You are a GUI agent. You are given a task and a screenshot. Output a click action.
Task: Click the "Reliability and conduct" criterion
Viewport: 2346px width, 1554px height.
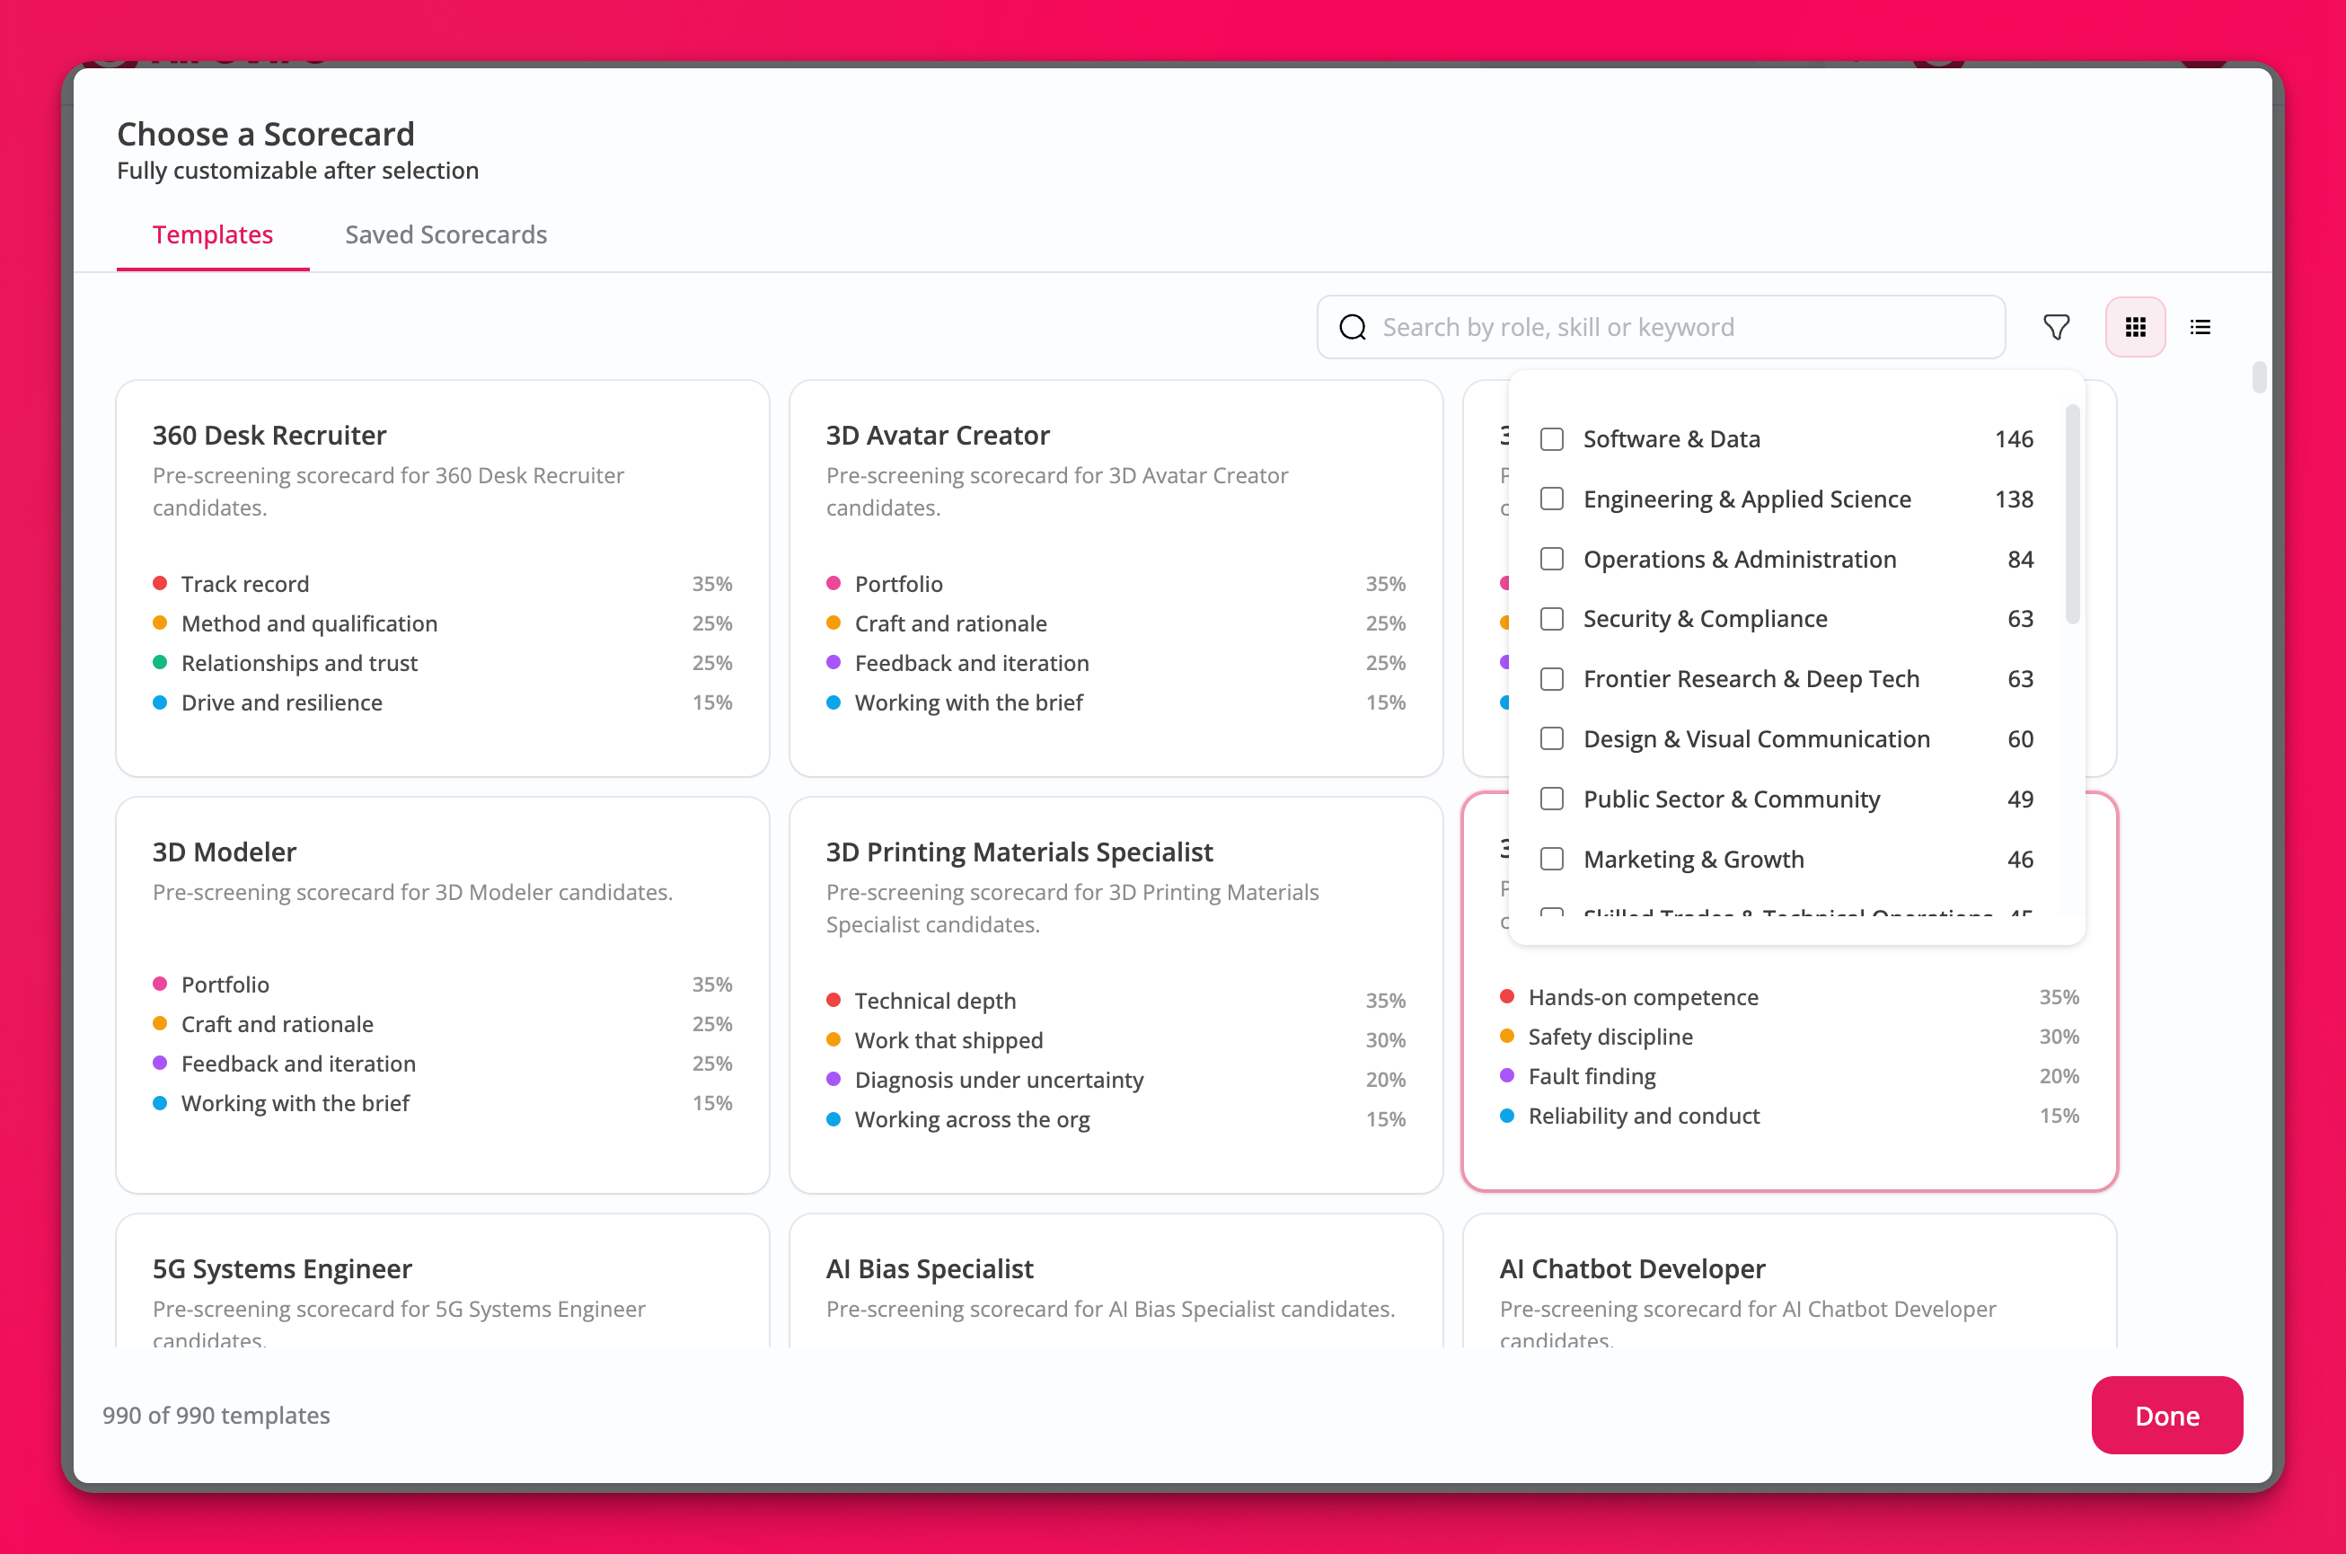coord(1645,1116)
